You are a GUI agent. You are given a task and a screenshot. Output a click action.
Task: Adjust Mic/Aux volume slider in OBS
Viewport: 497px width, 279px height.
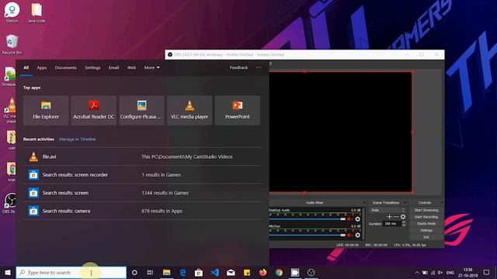click(308, 235)
